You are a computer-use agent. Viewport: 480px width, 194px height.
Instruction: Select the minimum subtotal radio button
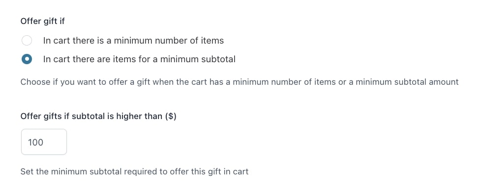pos(27,59)
